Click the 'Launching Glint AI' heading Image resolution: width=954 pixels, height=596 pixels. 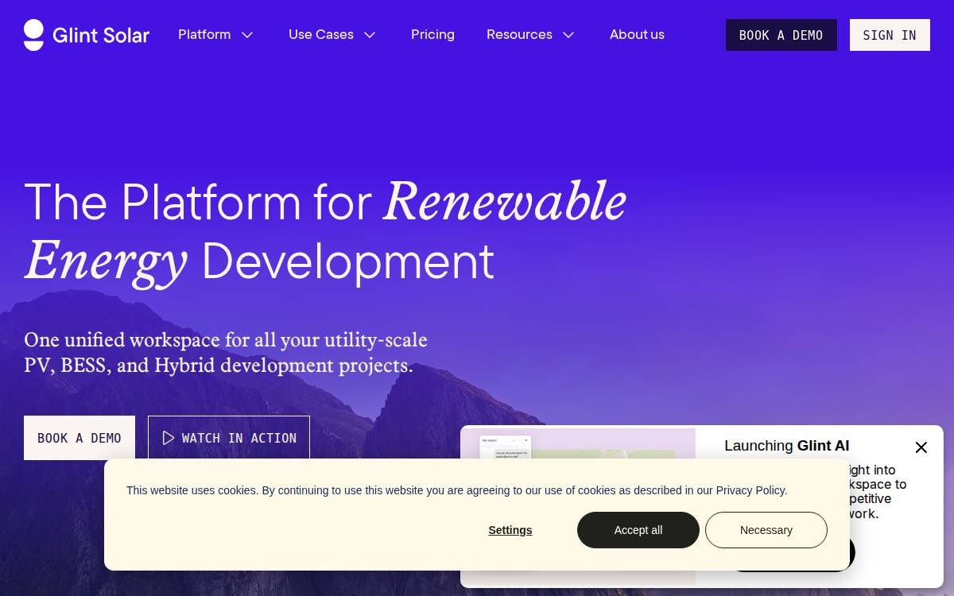787,446
